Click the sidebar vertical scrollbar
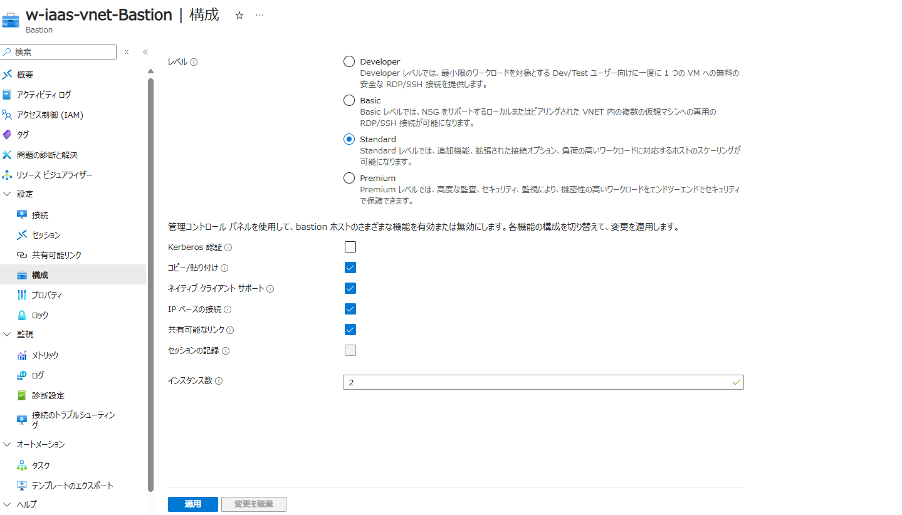902x515 pixels. coord(150,284)
